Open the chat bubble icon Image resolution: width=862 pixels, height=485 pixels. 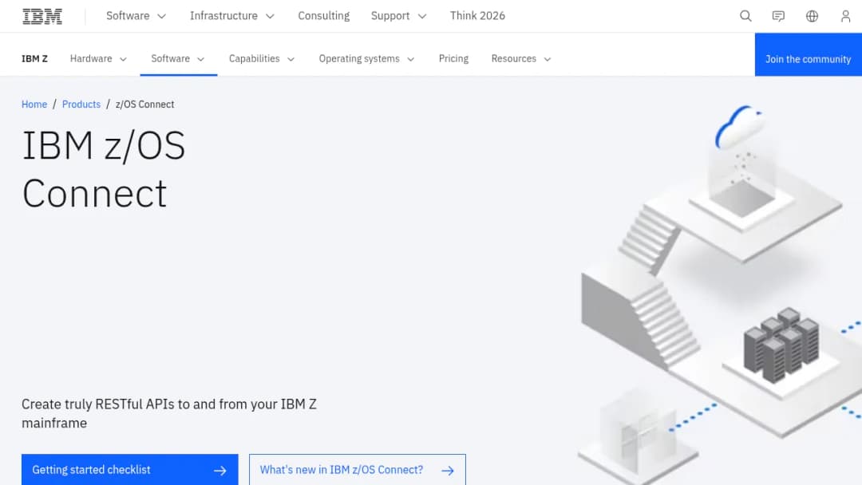click(x=778, y=16)
